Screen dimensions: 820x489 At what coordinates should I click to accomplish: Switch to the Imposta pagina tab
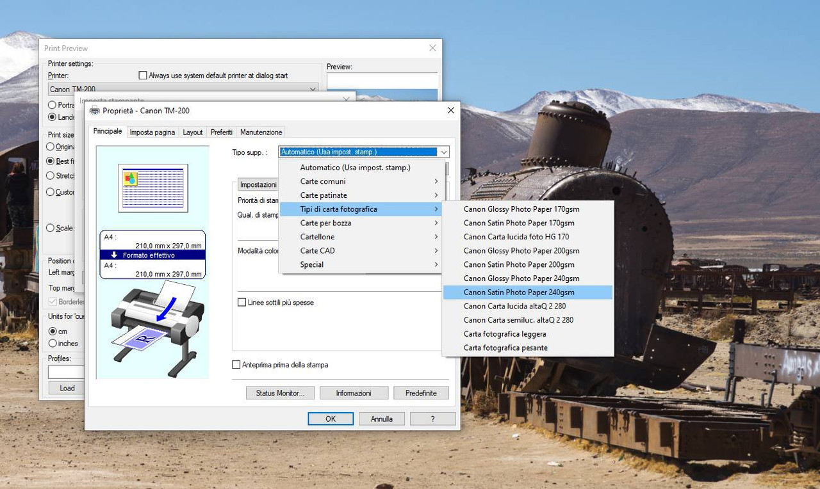point(152,132)
